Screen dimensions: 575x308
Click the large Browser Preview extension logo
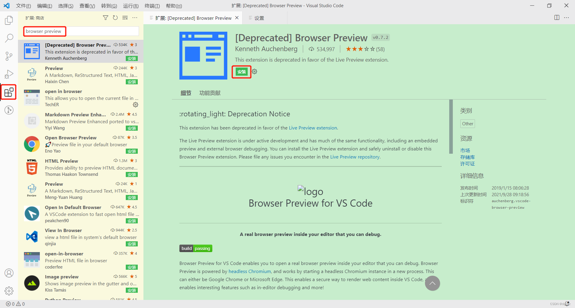click(203, 56)
